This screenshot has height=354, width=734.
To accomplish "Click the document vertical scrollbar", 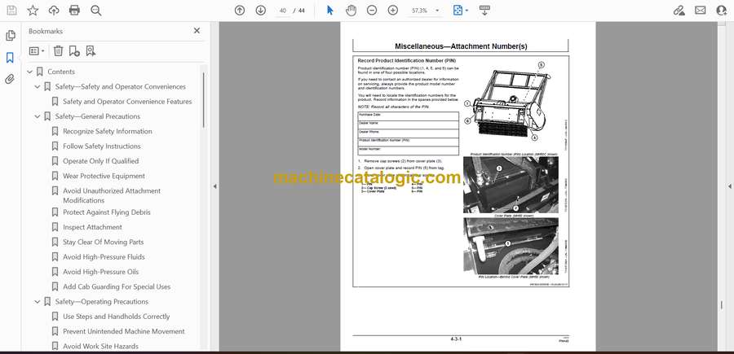I will click(721, 304).
